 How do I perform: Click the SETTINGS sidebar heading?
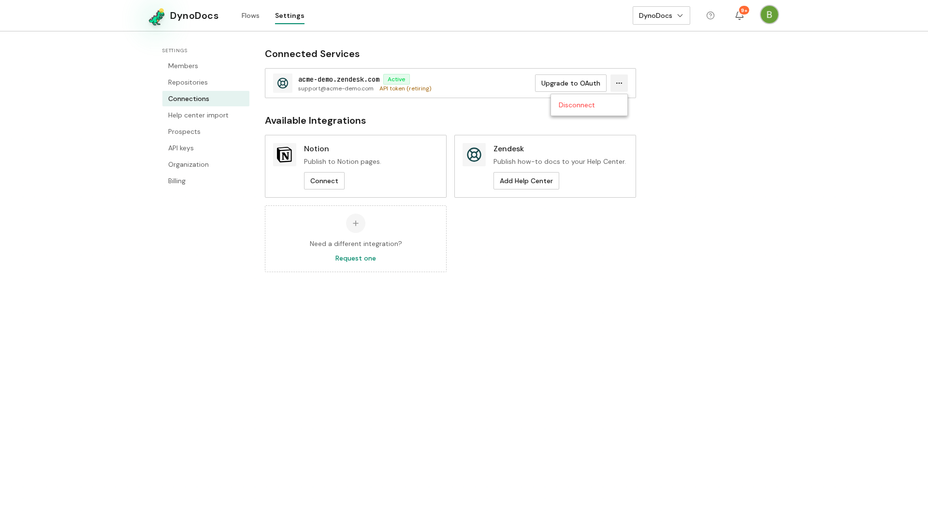[175, 50]
